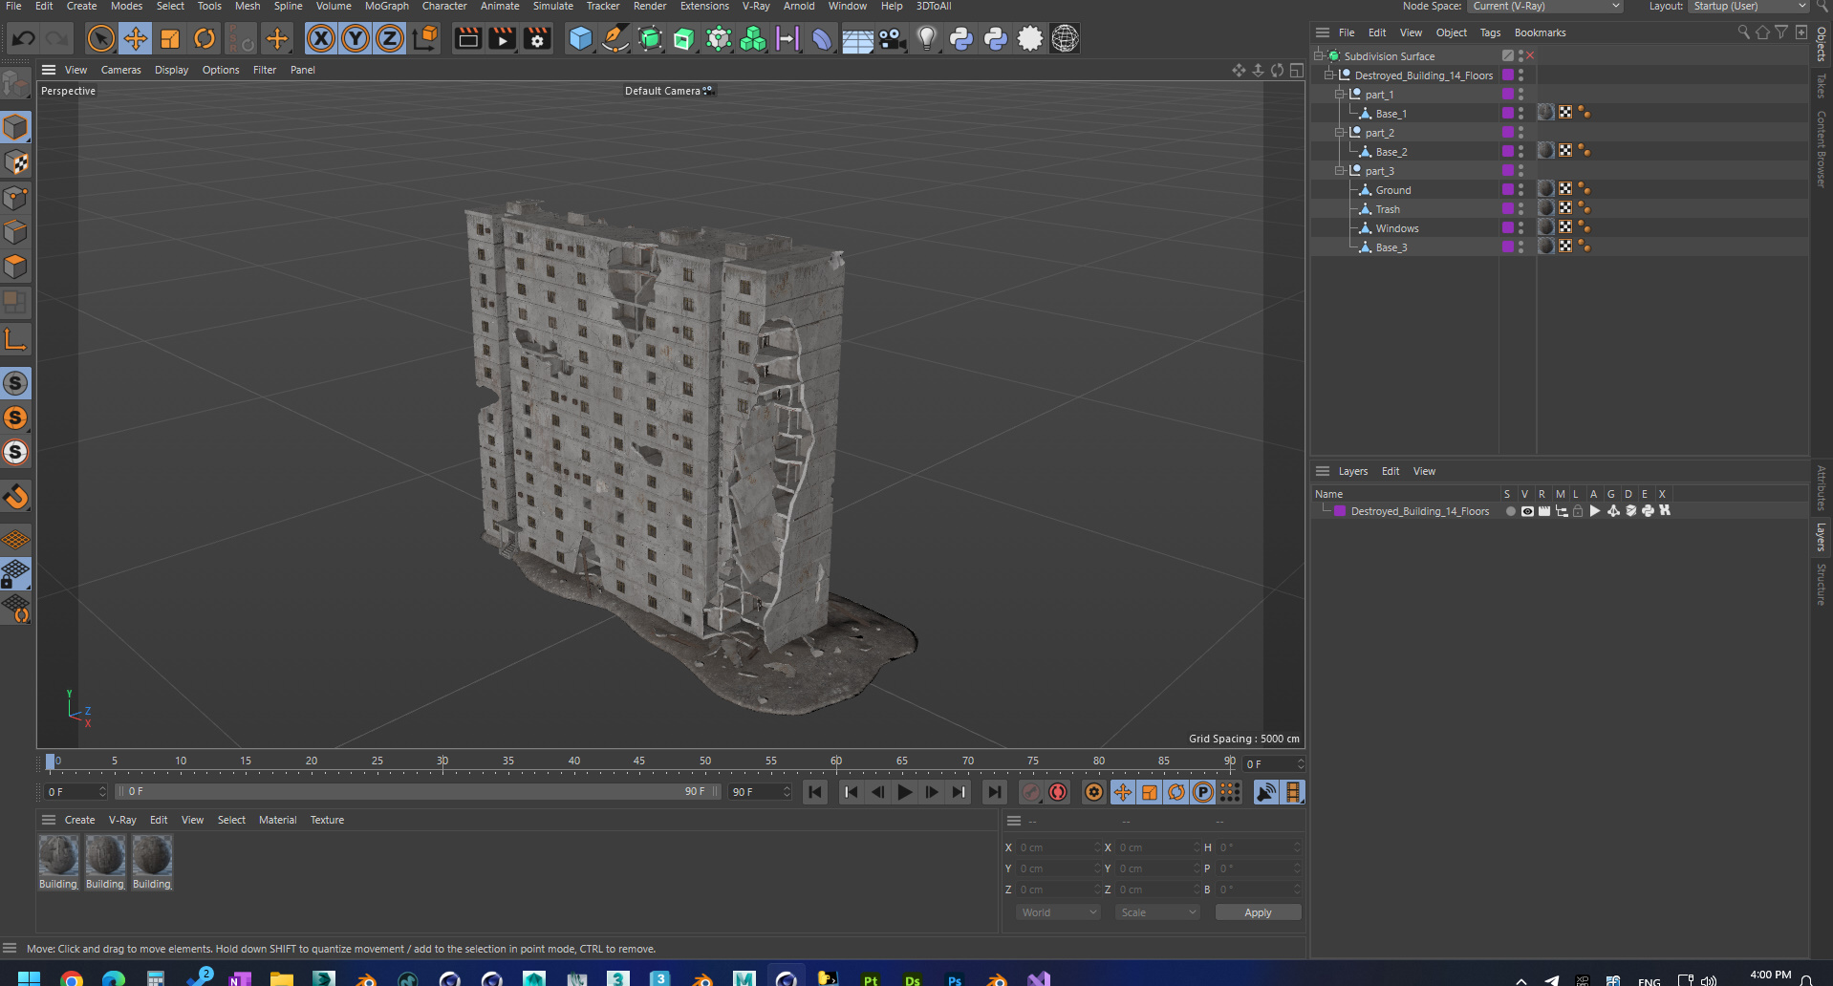The width and height of the screenshot is (1833, 986).
Task: Select the Rotate tool in top toolbar
Action: 205,39
